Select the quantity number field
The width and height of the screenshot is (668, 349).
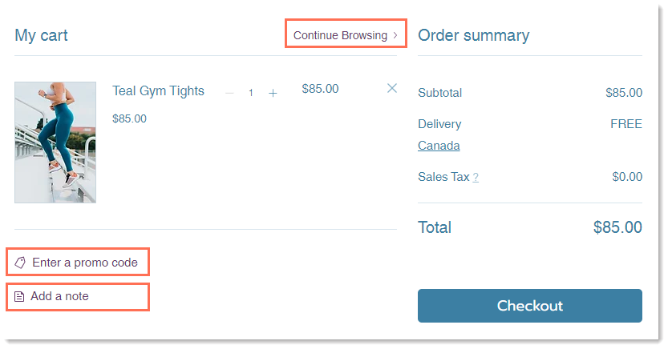pos(251,93)
